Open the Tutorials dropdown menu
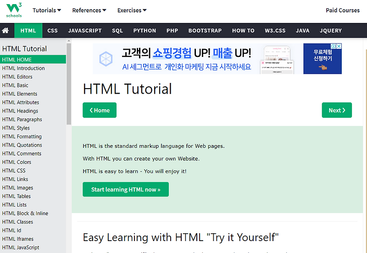 [47, 10]
